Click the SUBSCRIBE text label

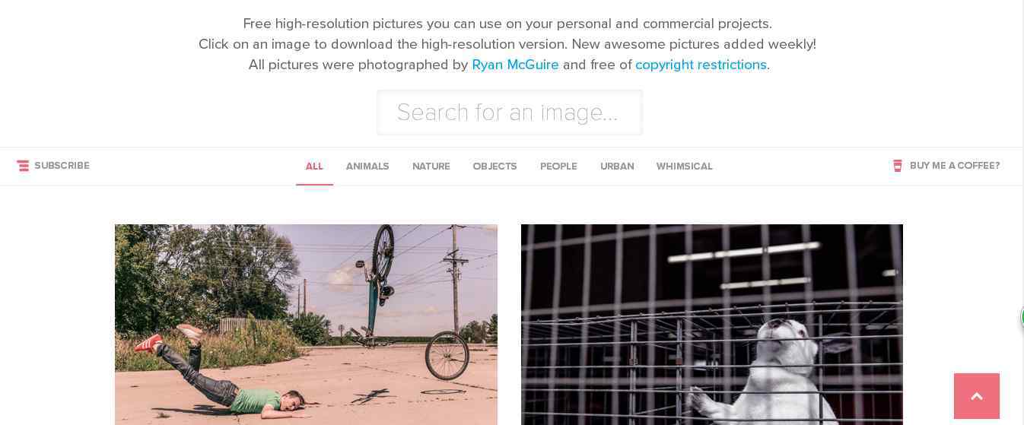click(x=62, y=166)
